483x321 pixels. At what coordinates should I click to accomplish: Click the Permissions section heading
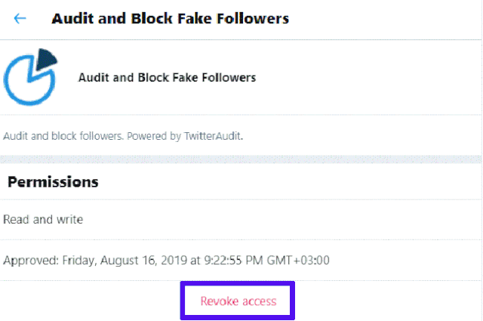click(53, 182)
